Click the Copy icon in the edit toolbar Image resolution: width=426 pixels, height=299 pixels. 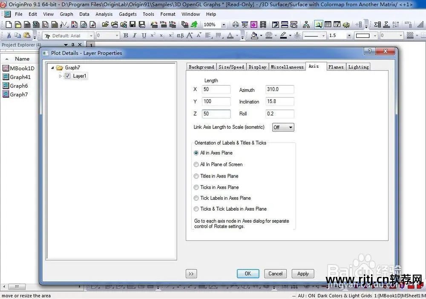(17, 35)
